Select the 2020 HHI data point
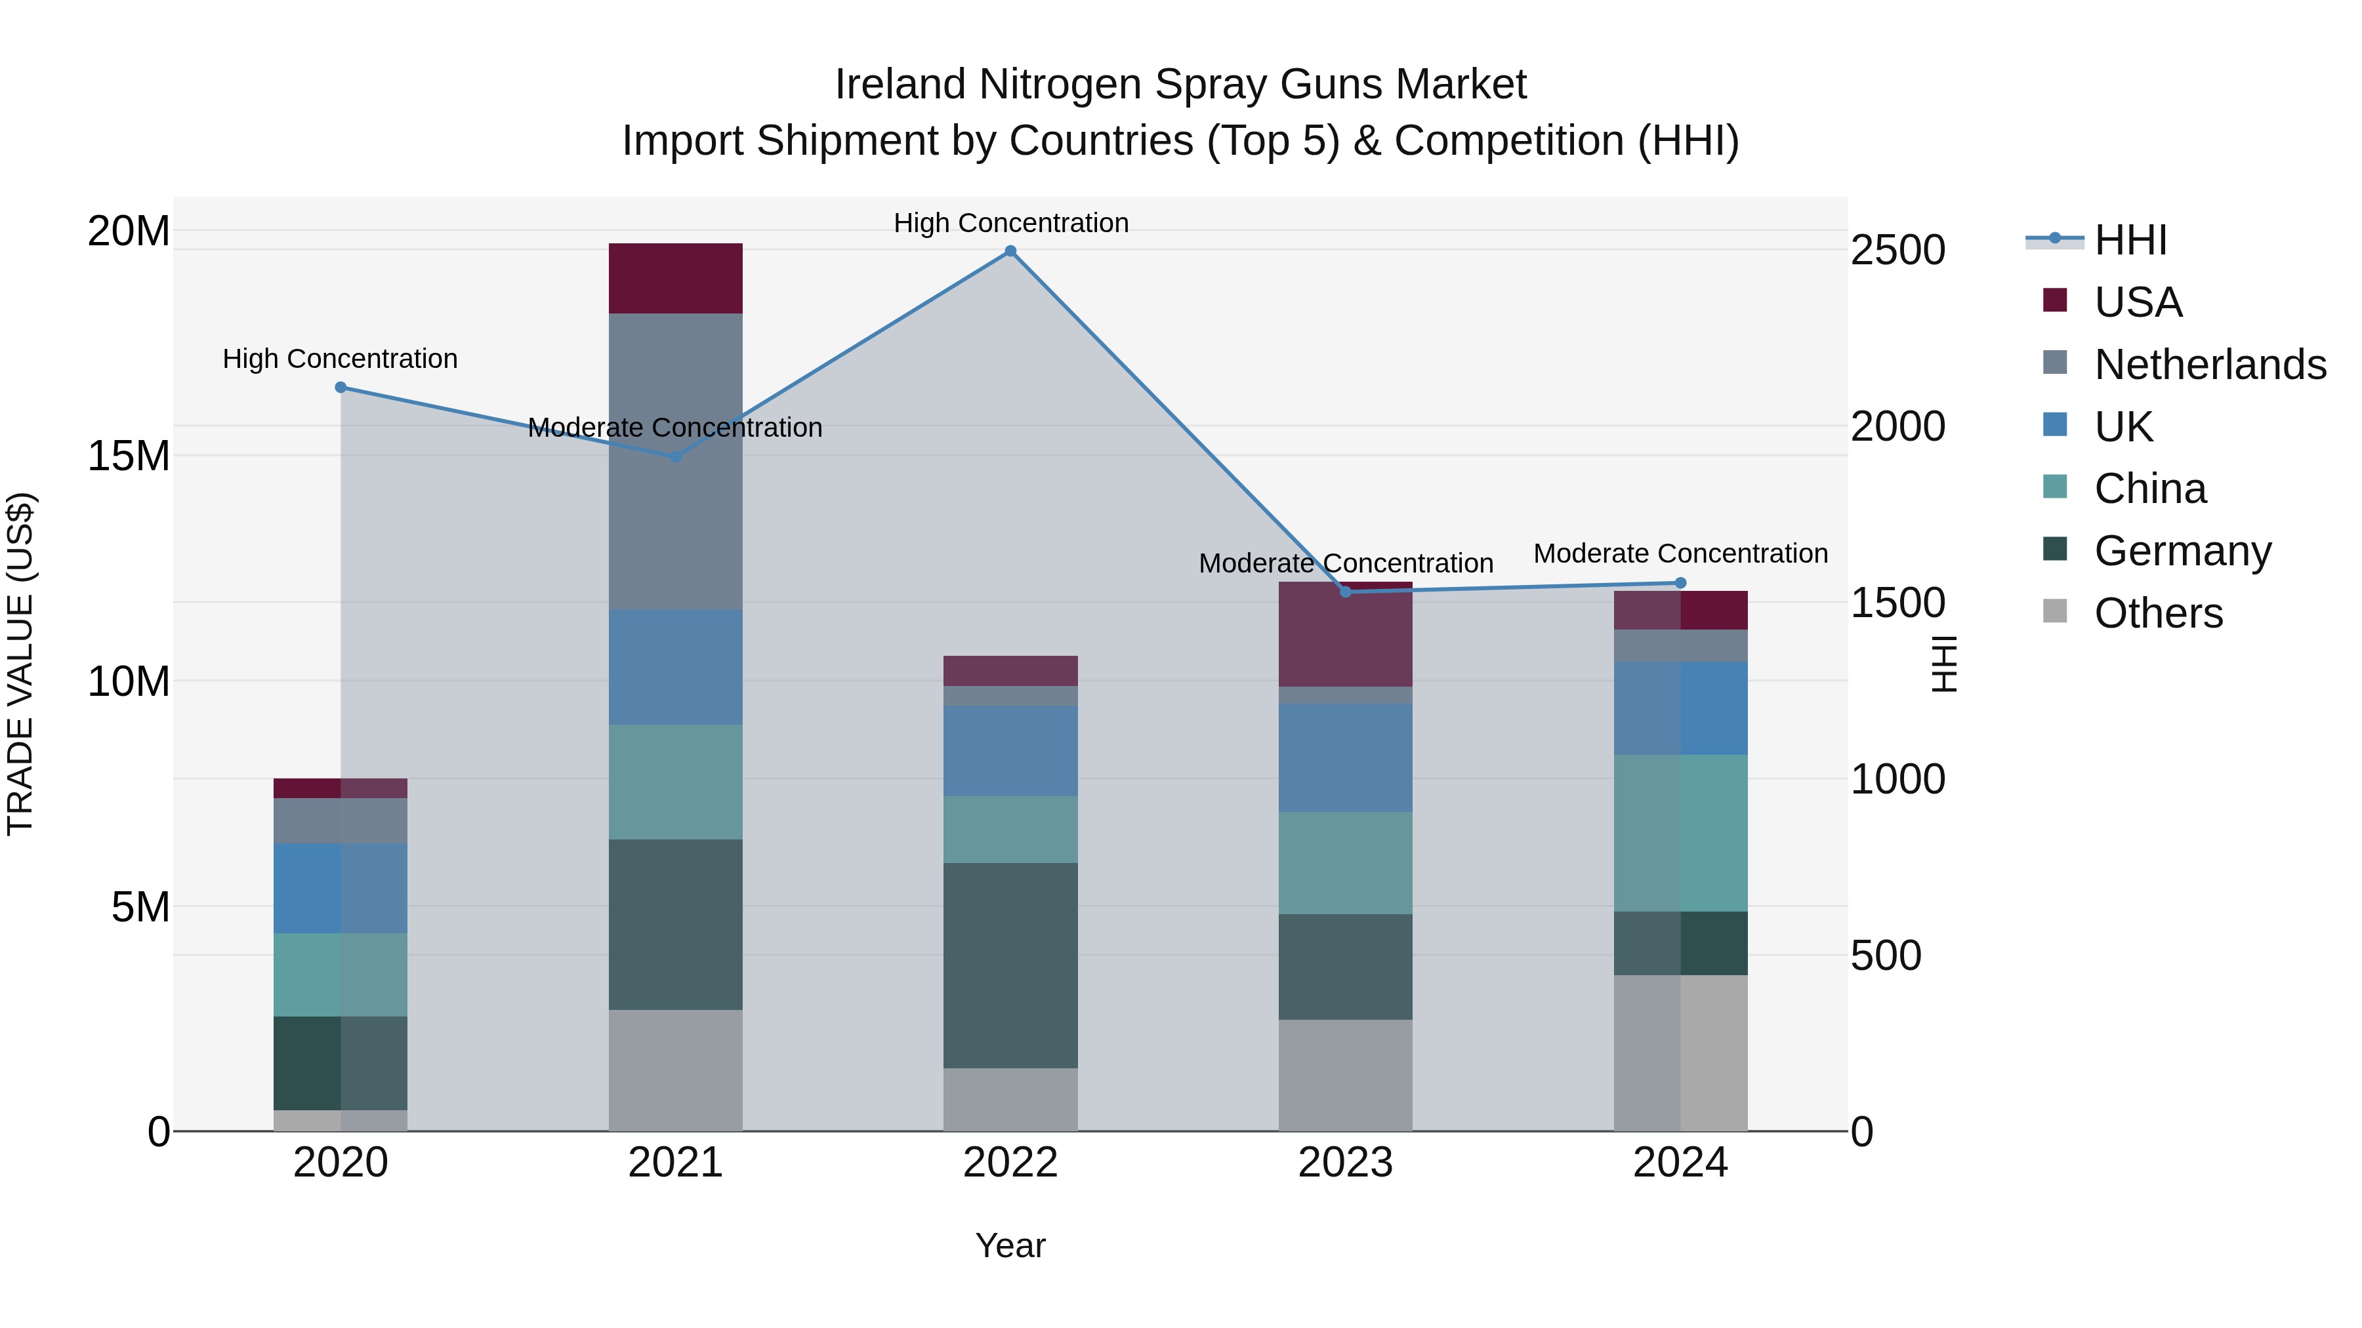This screenshot has width=2362, height=1328. point(341,387)
